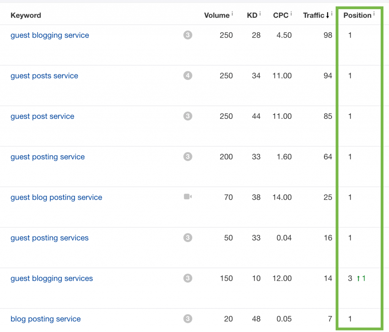Select CPC value 12.00
389x332 pixels.
pos(282,279)
